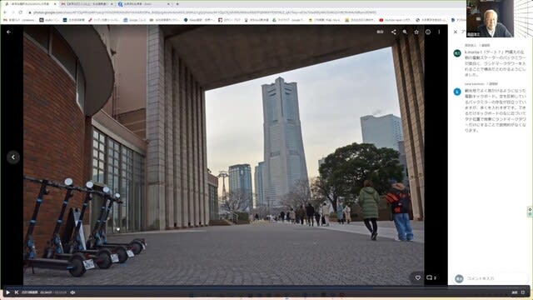
Task: Reload the page with the refresh button
Action: pos(21,12)
